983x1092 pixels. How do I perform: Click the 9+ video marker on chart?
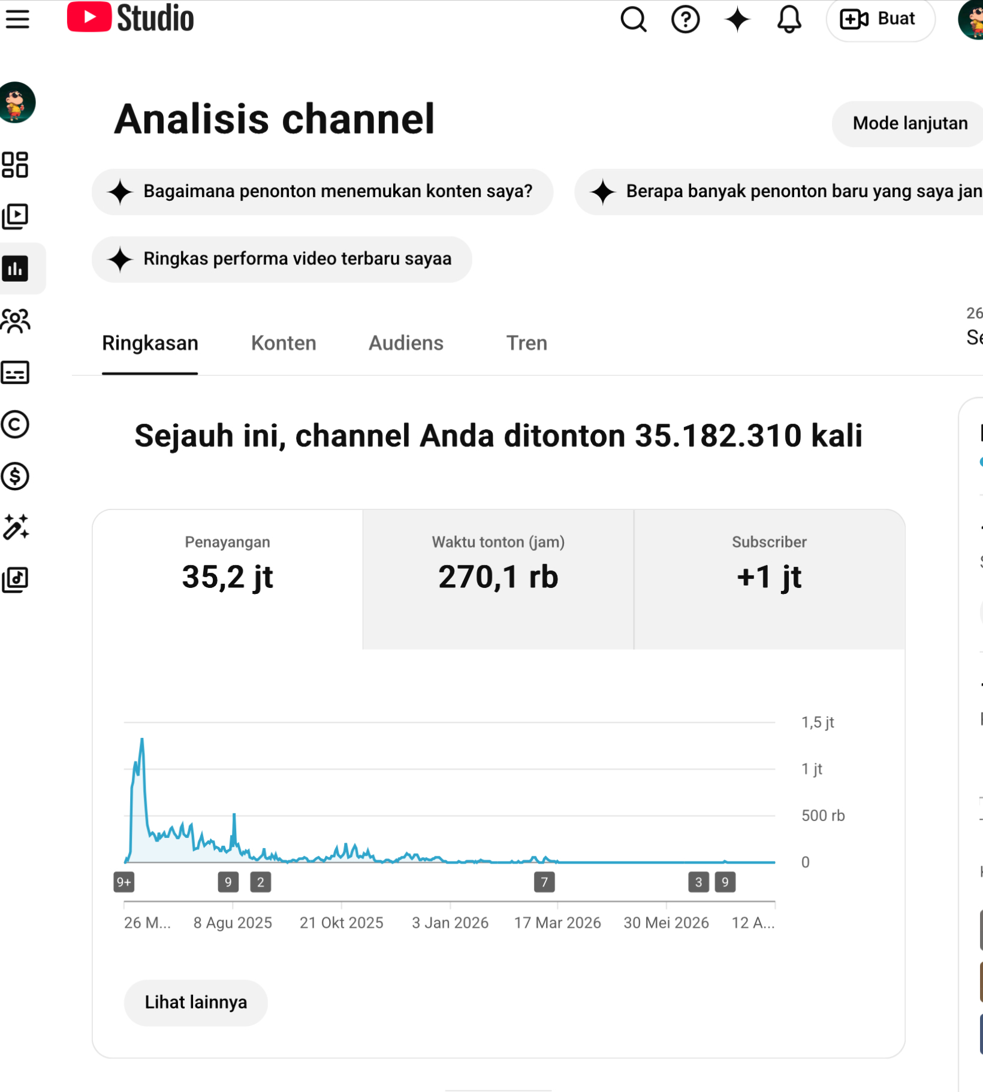tap(124, 882)
